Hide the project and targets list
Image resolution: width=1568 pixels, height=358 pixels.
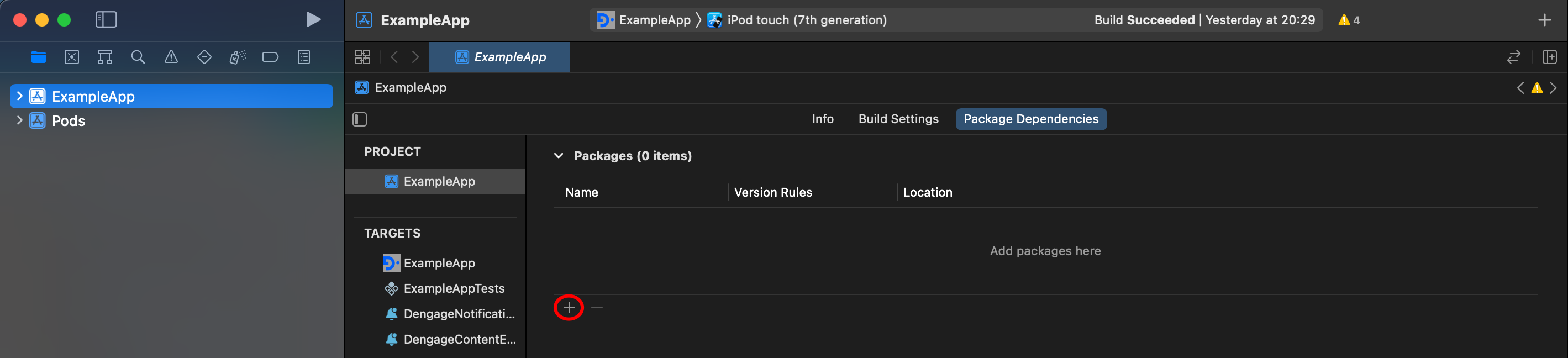(360, 119)
